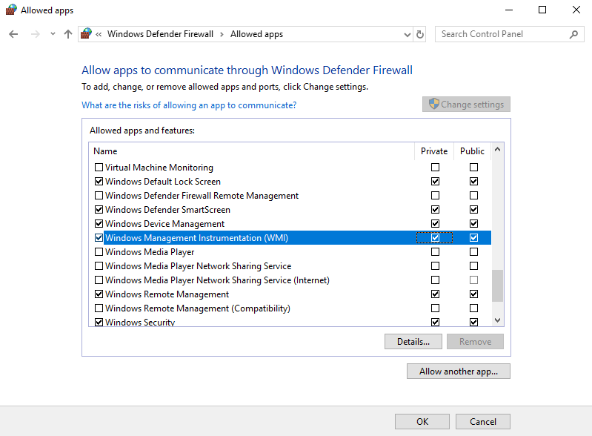The image size is (592, 436).
Task: Click the Public column header
Action: click(x=472, y=151)
